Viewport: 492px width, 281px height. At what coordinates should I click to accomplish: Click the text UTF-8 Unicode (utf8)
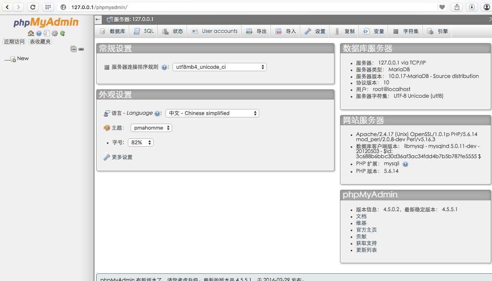[x=418, y=96]
